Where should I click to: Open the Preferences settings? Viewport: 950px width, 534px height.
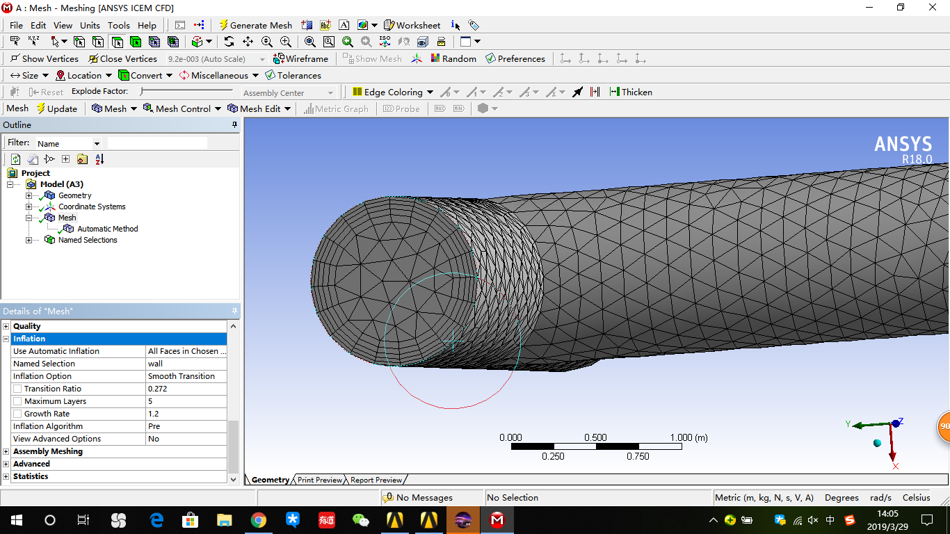pos(516,58)
